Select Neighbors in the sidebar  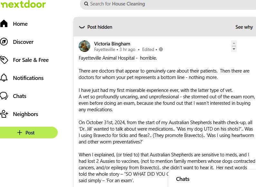(x=25, y=114)
